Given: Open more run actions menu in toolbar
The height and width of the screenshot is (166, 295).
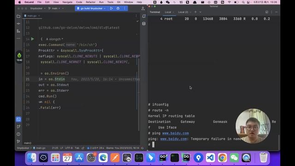Looking at the screenshot, I should [124, 8].
